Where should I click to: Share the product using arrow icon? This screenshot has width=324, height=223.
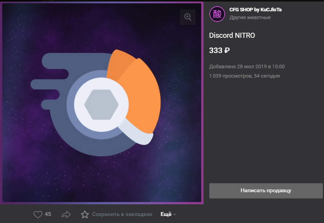[x=66, y=214]
